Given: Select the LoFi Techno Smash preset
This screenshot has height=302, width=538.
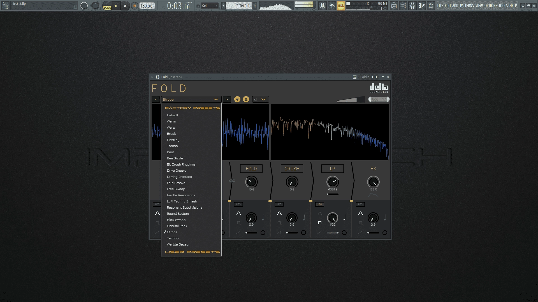Looking at the screenshot, I should (191, 201).
